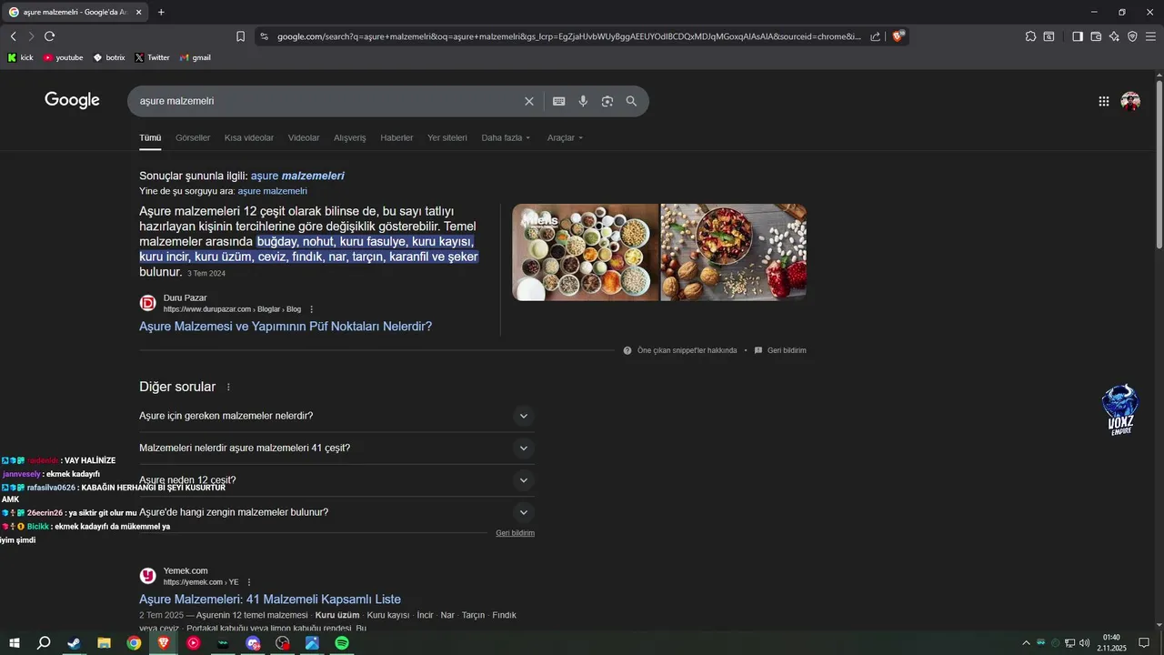Start voice search with the microphone
The height and width of the screenshot is (655, 1164).
tap(583, 101)
